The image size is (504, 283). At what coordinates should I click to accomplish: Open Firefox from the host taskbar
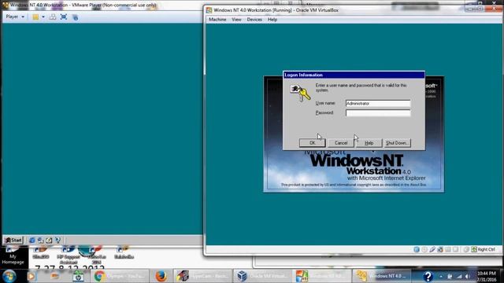coord(161,276)
